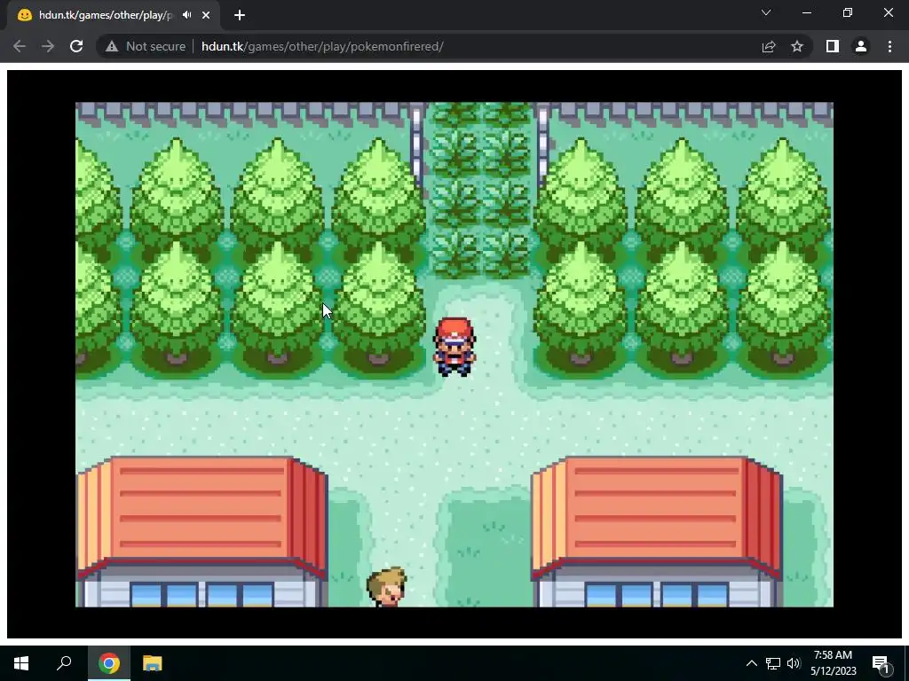Click the tall grass patch

click(x=480, y=190)
